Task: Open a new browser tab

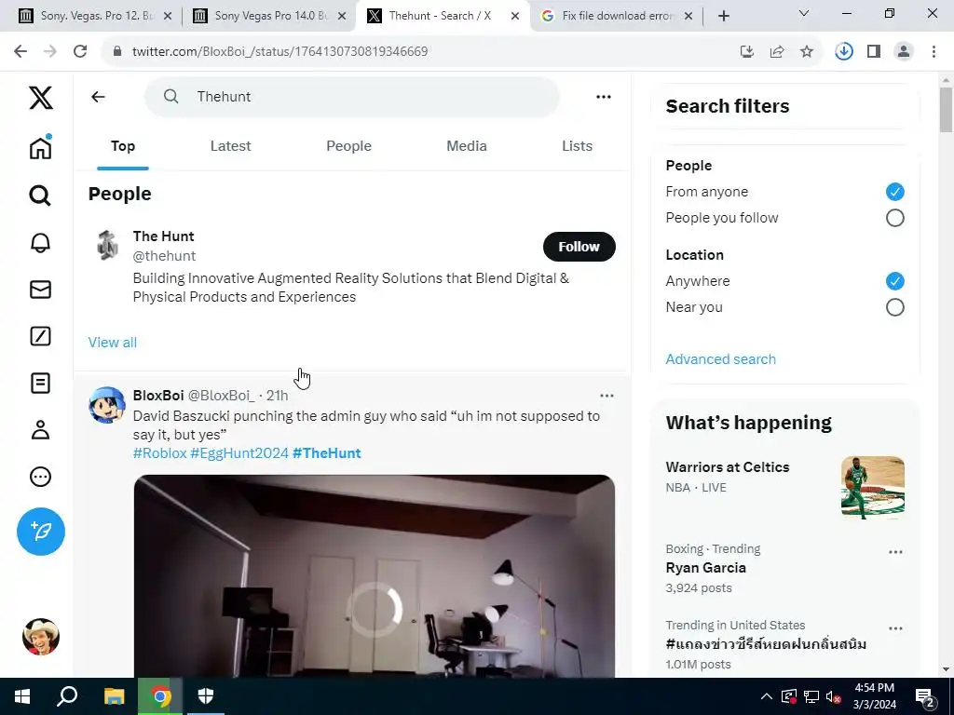Action: tap(723, 16)
